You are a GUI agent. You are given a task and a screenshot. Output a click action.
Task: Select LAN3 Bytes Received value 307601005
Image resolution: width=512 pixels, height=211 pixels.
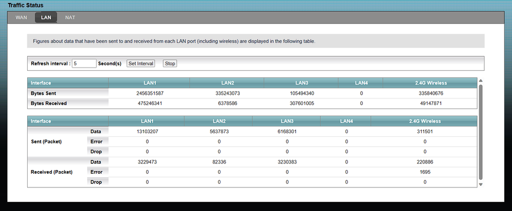[301, 103]
